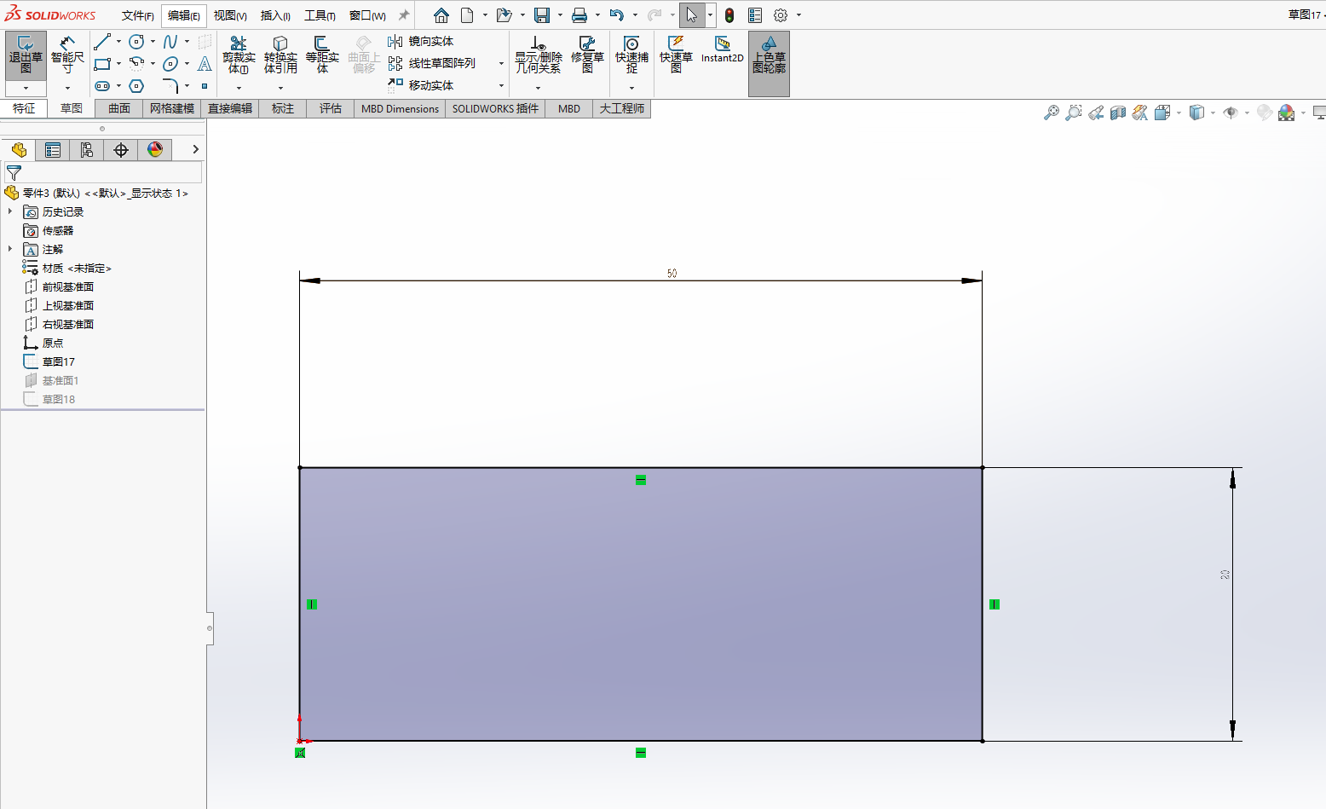
Task: Expand the 历史记录 tree node
Action: (x=10, y=211)
